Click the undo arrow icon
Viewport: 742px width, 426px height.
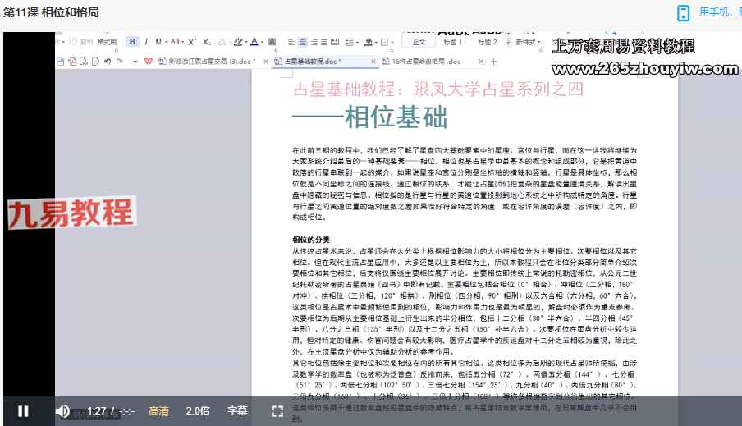point(109,62)
